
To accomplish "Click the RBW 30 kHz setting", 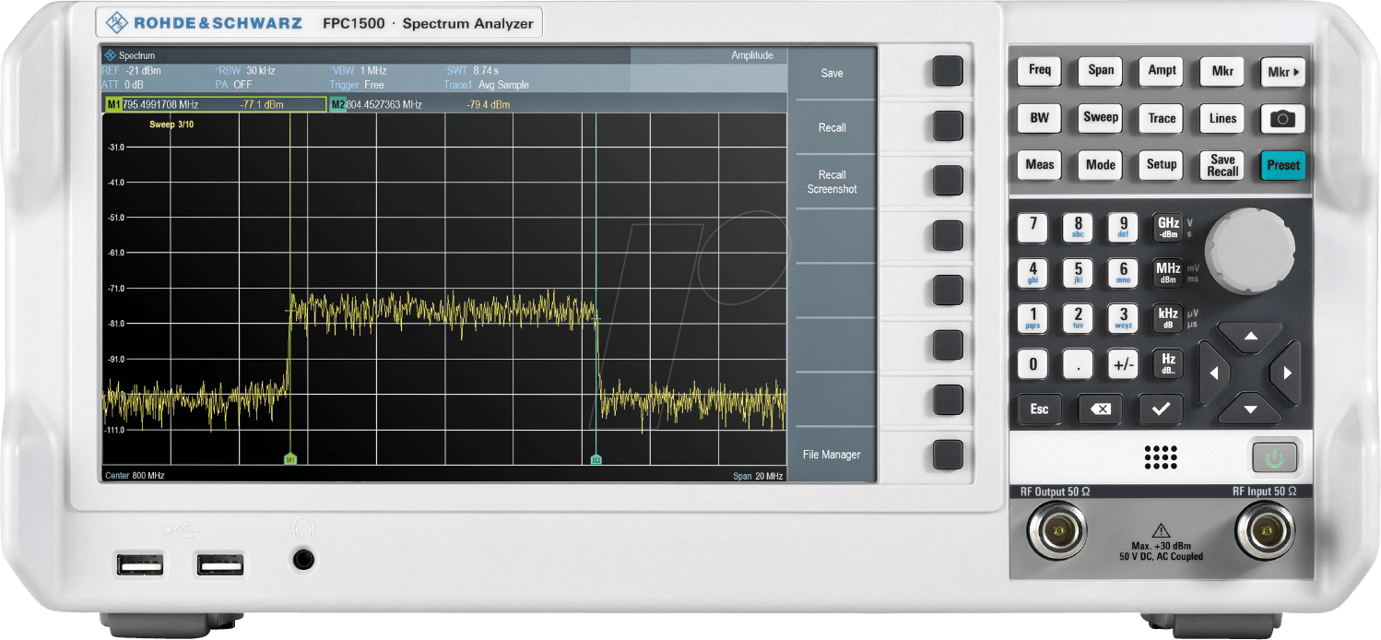I will click(245, 70).
